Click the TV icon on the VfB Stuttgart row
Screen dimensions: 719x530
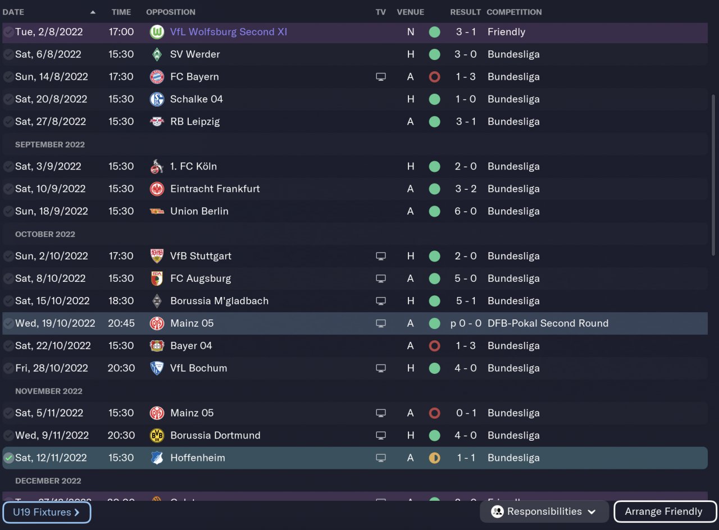(381, 257)
